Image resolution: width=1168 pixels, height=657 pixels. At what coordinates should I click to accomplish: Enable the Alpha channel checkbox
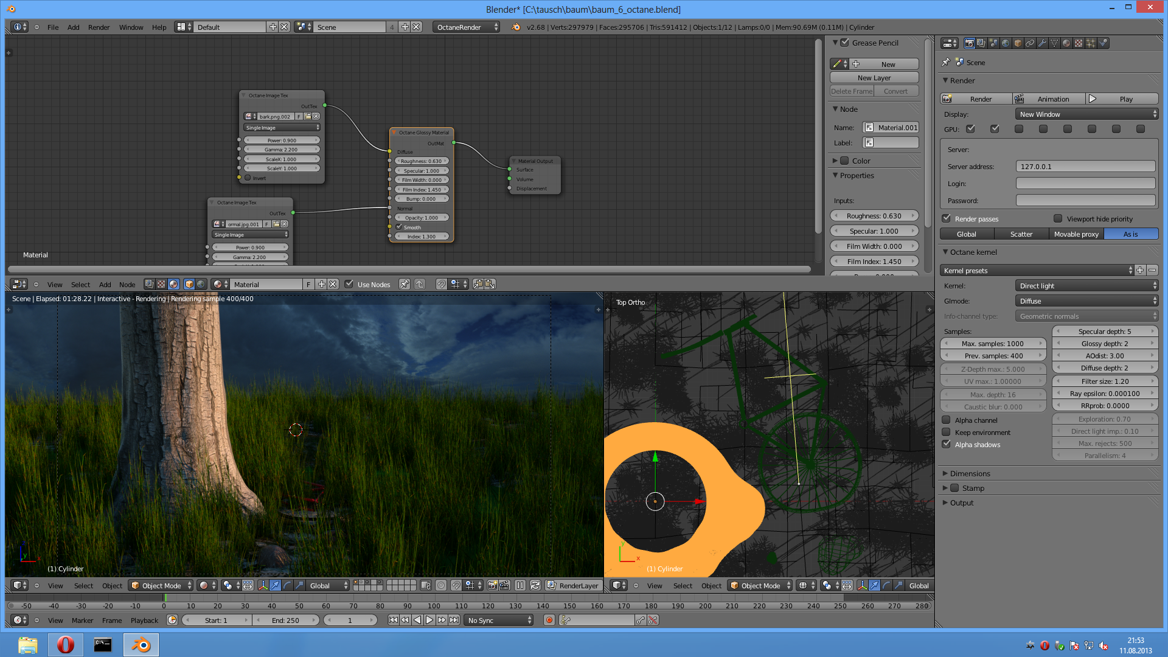point(946,420)
